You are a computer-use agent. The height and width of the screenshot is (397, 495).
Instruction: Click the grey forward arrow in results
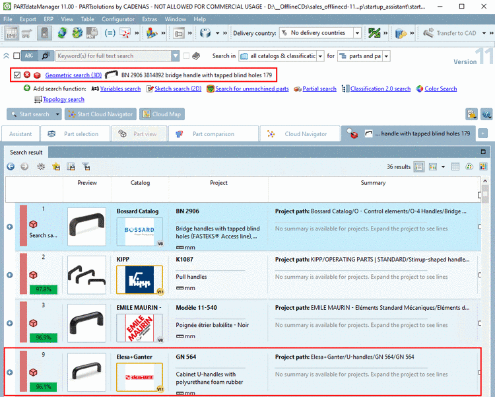pyautogui.click(x=24, y=166)
